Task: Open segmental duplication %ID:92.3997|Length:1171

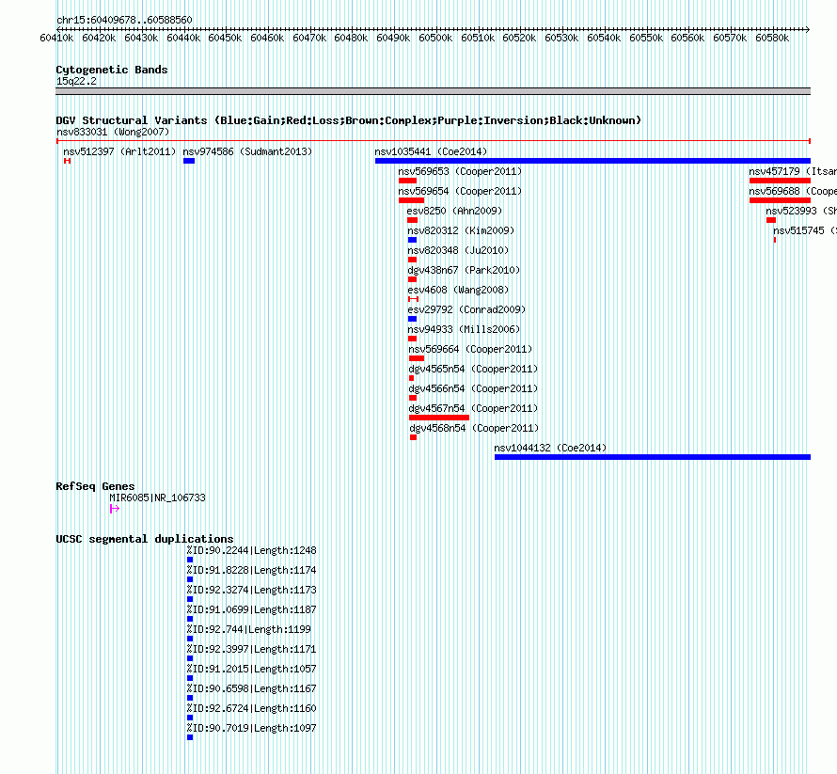Action: (x=251, y=649)
